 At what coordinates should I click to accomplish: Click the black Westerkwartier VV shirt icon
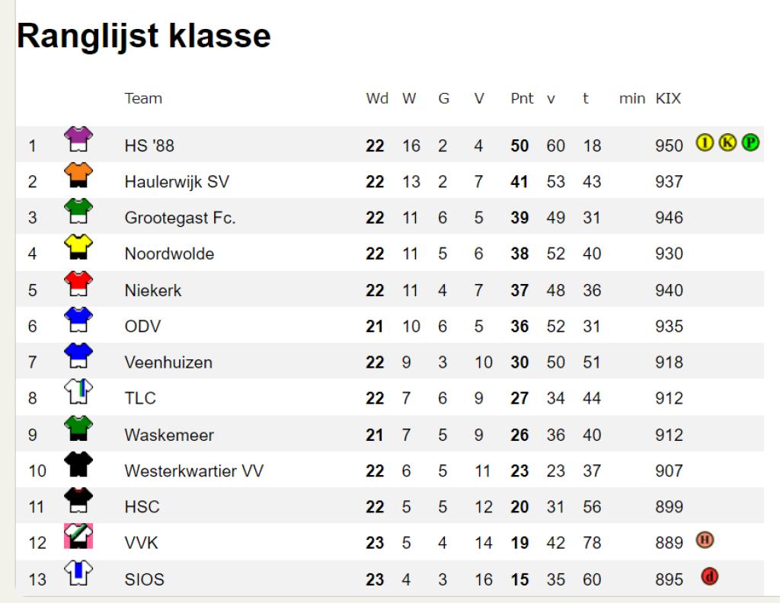point(78,464)
